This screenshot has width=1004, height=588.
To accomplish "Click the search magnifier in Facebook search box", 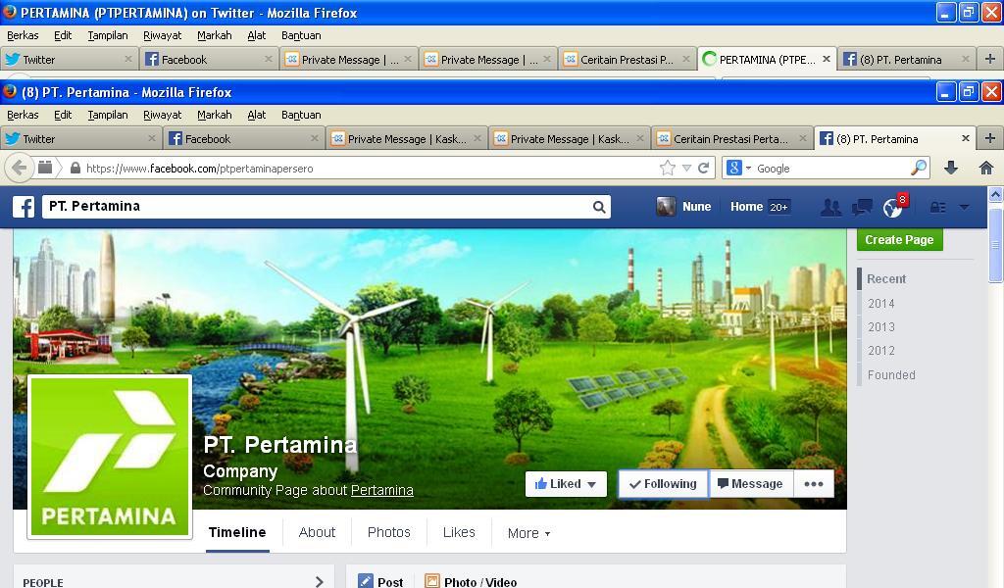I will coord(599,207).
